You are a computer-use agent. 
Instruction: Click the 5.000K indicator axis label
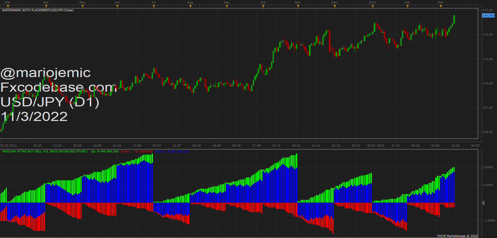click(x=488, y=167)
